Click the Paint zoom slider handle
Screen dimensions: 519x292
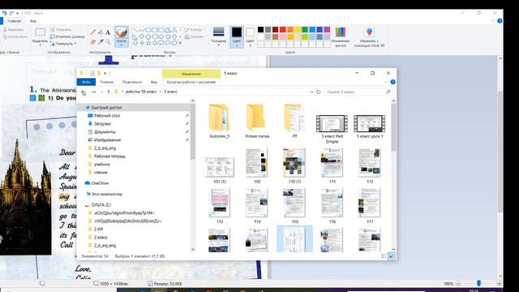(x=478, y=283)
